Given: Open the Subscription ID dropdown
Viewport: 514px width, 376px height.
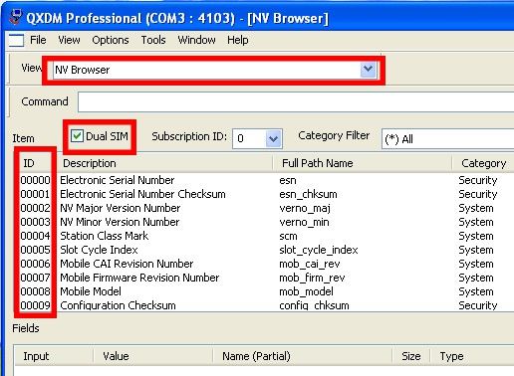Looking at the screenshot, I should 274,138.
